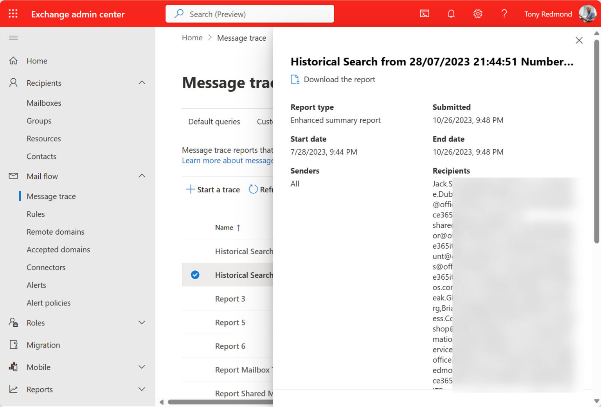Click the Start a trace plus icon

(190, 189)
